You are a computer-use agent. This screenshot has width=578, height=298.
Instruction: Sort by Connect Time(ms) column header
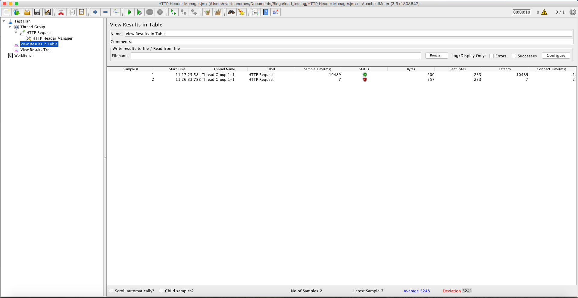[x=551, y=69]
